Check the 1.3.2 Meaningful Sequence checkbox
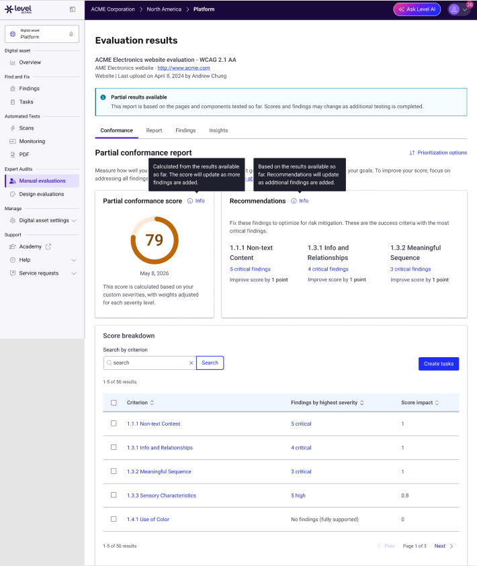This screenshot has width=477, height=566. tap(114, 471)
